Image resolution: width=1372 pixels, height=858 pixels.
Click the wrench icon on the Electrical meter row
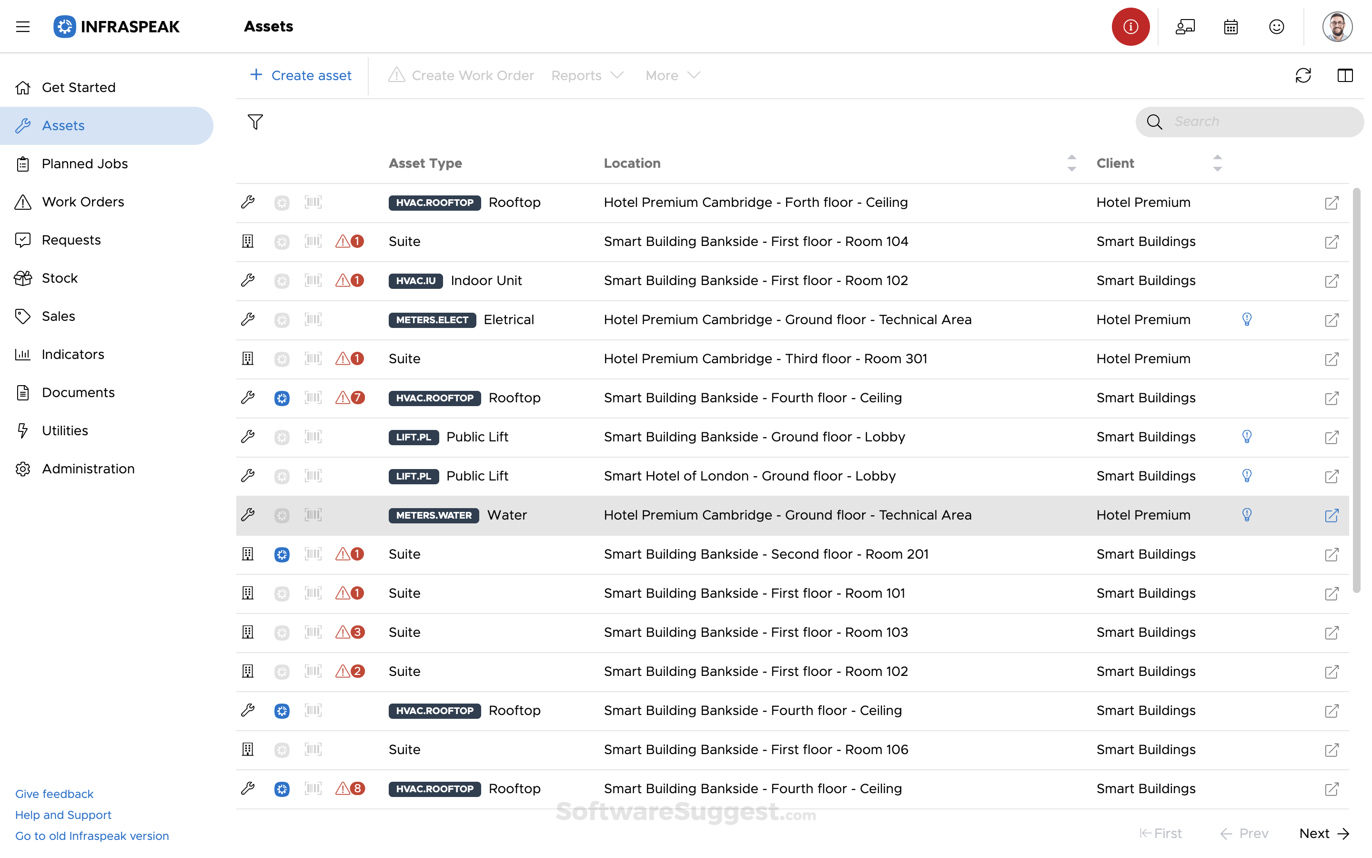[248, 319]
